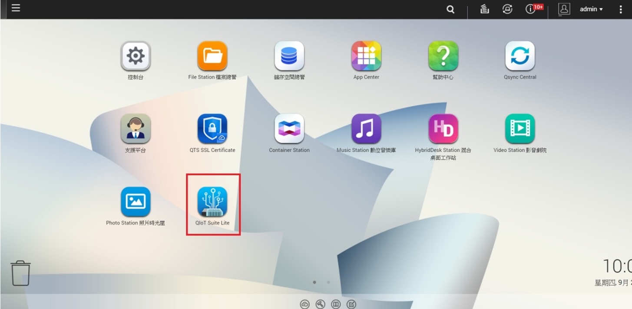
Task: Launch QIoT Suite Lite
Action: pos(212,202)
